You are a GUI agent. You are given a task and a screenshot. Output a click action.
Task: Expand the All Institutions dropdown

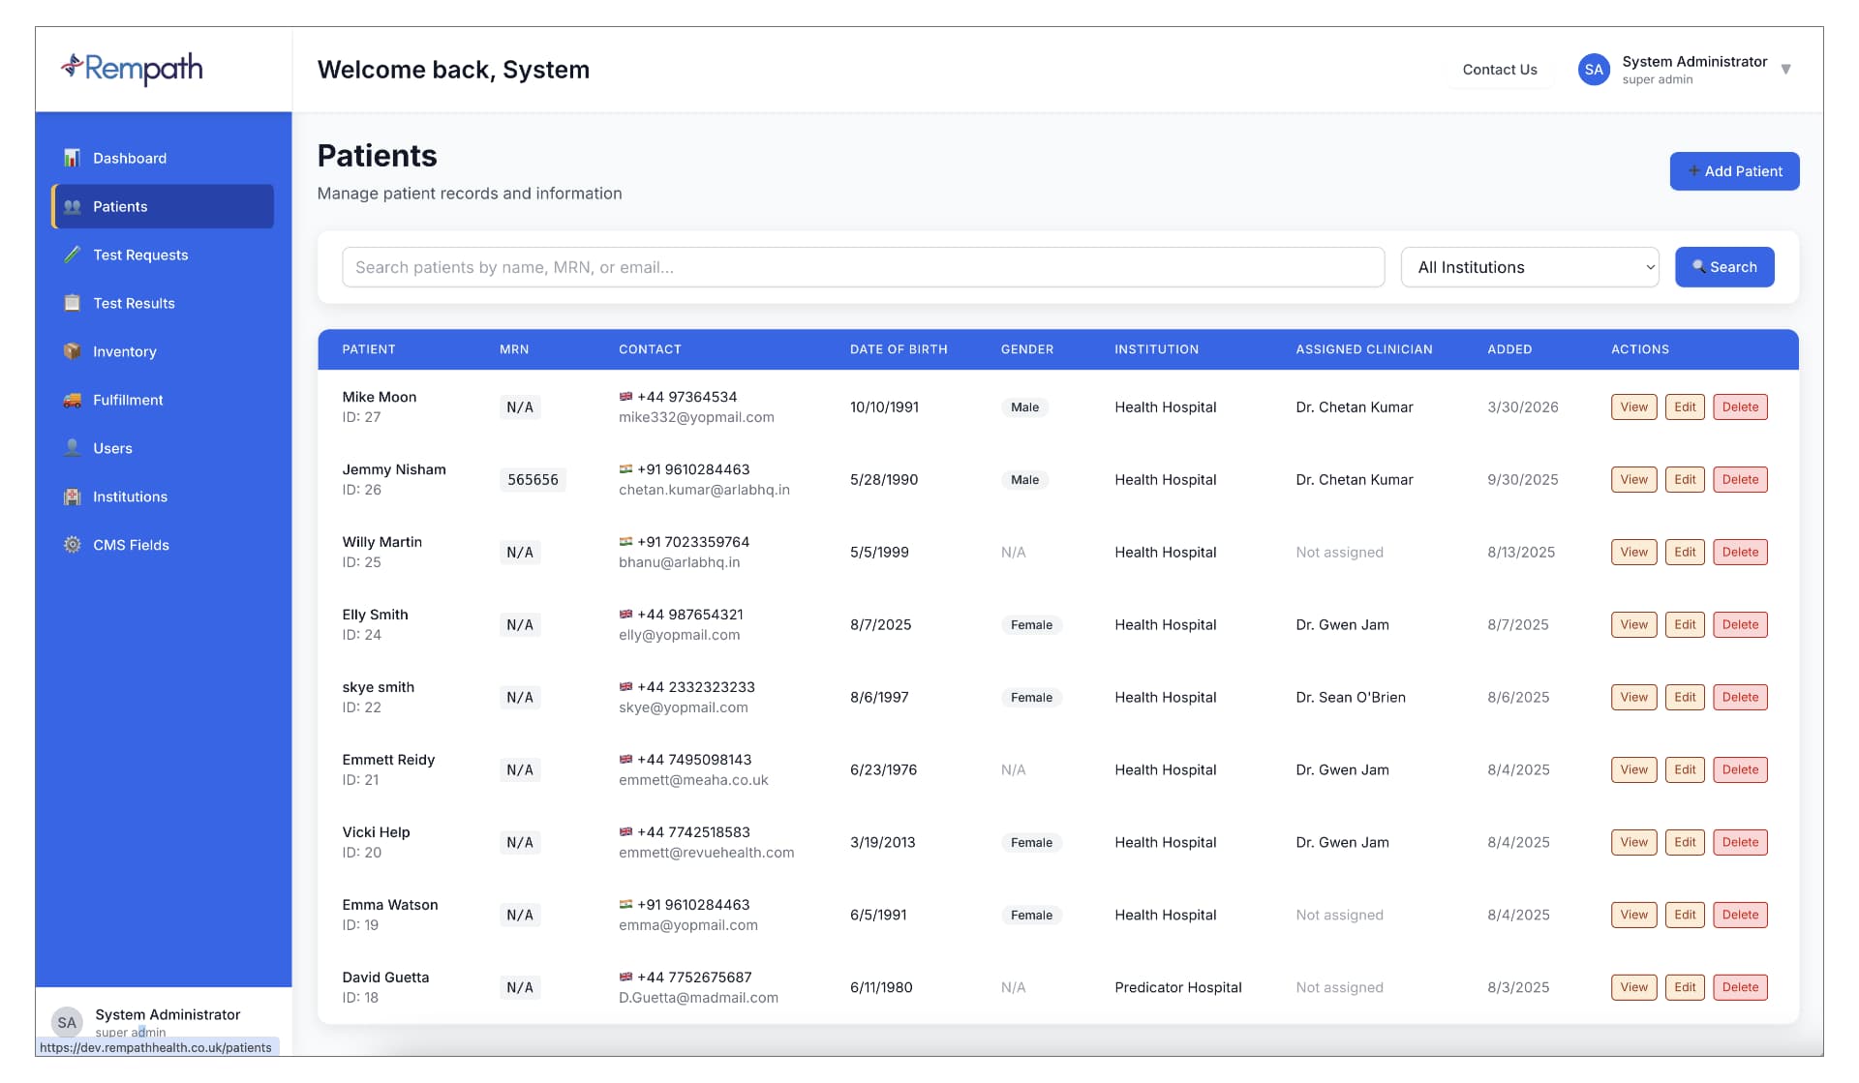pyautogui.click(x=1530, y=267)
